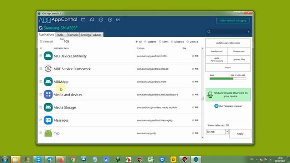Sort by the Size column header

[184, 48]
